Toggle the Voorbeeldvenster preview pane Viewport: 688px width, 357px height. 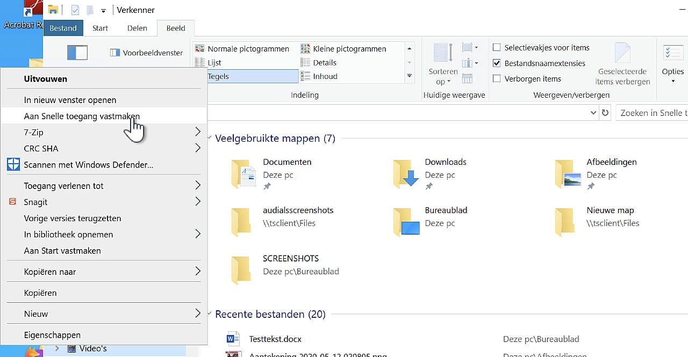[x=147, y=53]
